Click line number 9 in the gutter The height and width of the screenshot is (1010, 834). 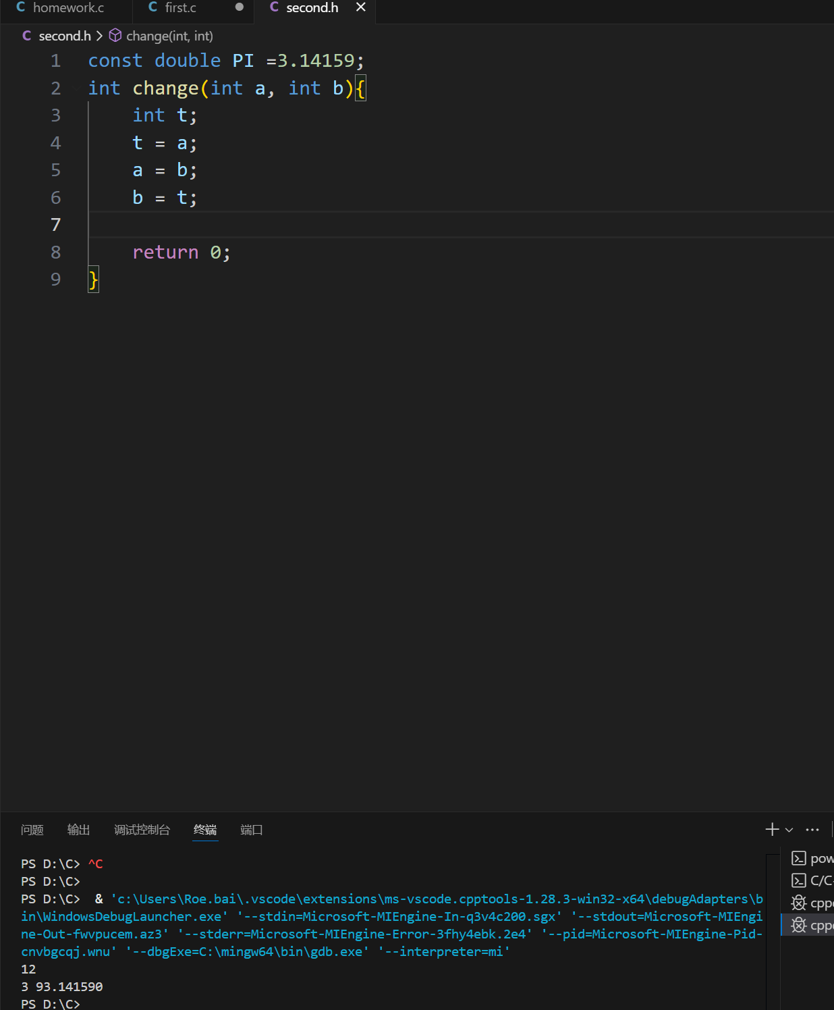click(56, 280)
